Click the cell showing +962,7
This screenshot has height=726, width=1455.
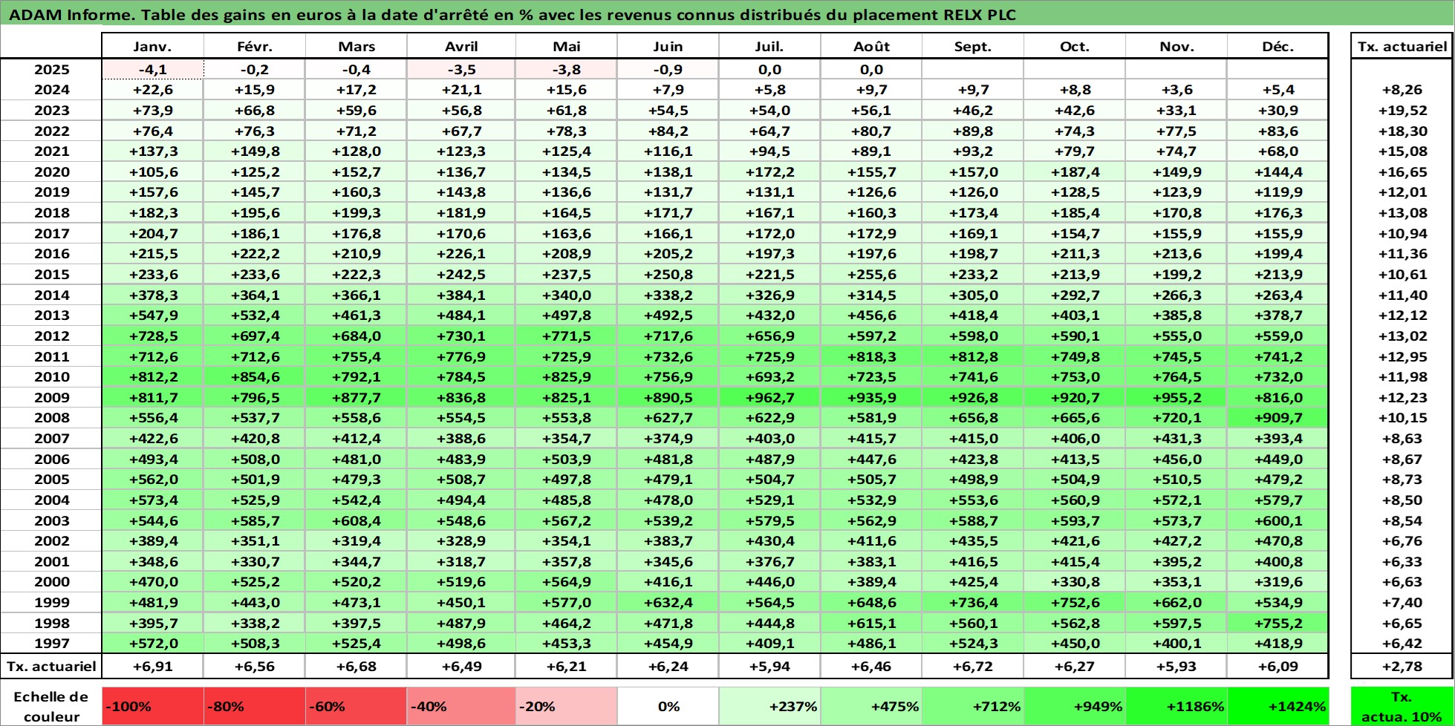(769, 397)
